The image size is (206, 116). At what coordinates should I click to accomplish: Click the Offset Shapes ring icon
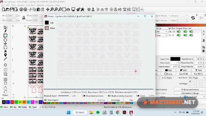pos(5,65)
